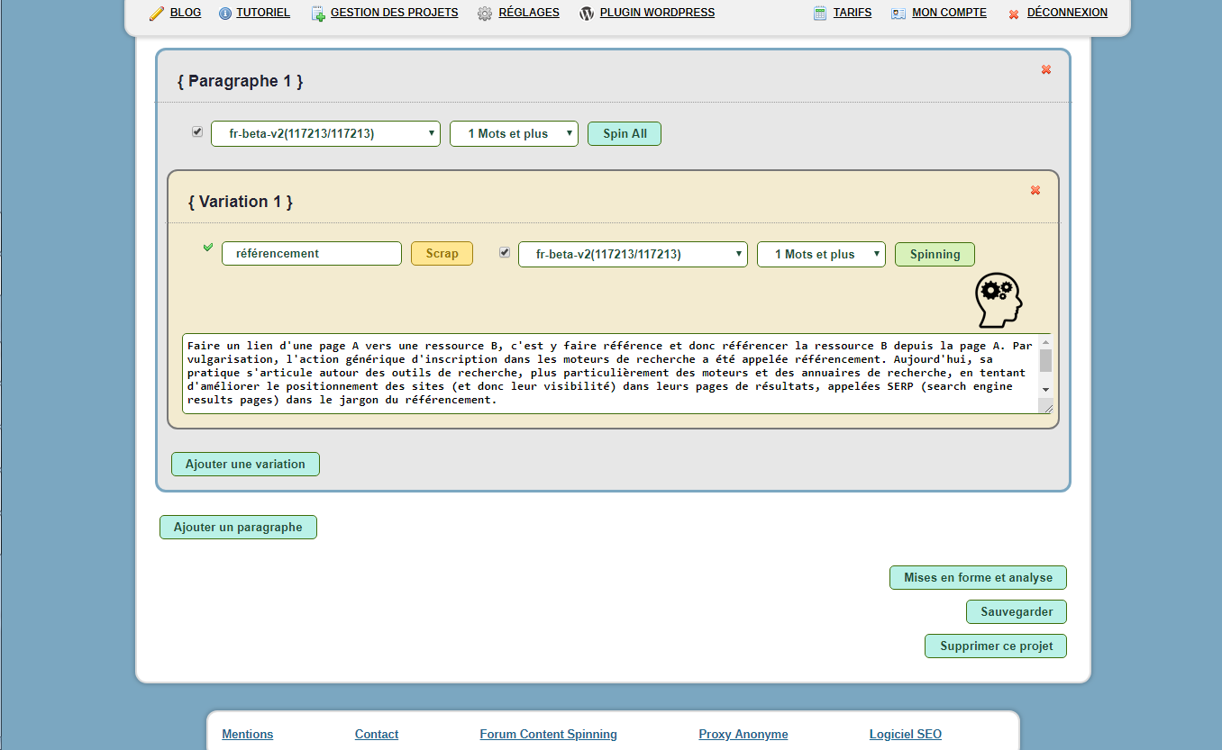This screenshot has width=1222, height=750.
Task: Open the TARIFS page
Action: click(853, 13)
